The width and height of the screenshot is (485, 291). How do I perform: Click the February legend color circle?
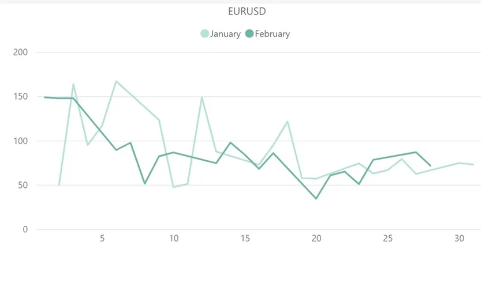[x=249, y=34]
